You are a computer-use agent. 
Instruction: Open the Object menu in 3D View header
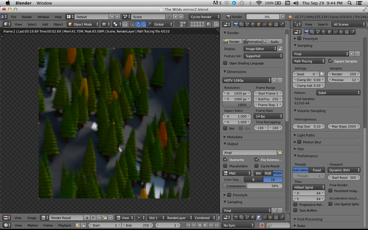(x=58, y=24)
